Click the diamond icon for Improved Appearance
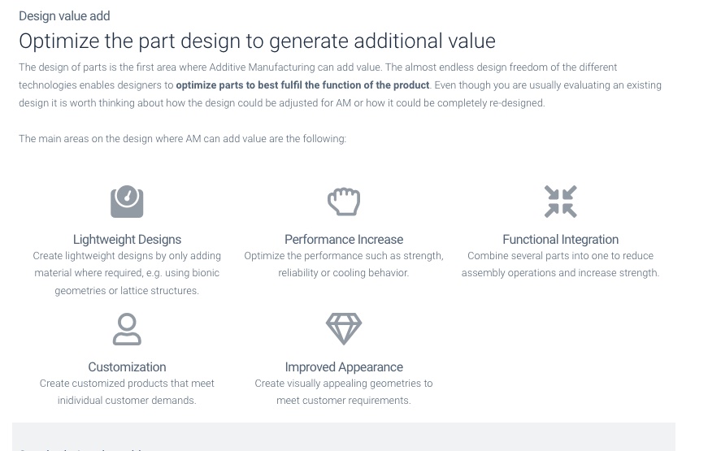This screenshot has width=708, height=451. (344, 329)
